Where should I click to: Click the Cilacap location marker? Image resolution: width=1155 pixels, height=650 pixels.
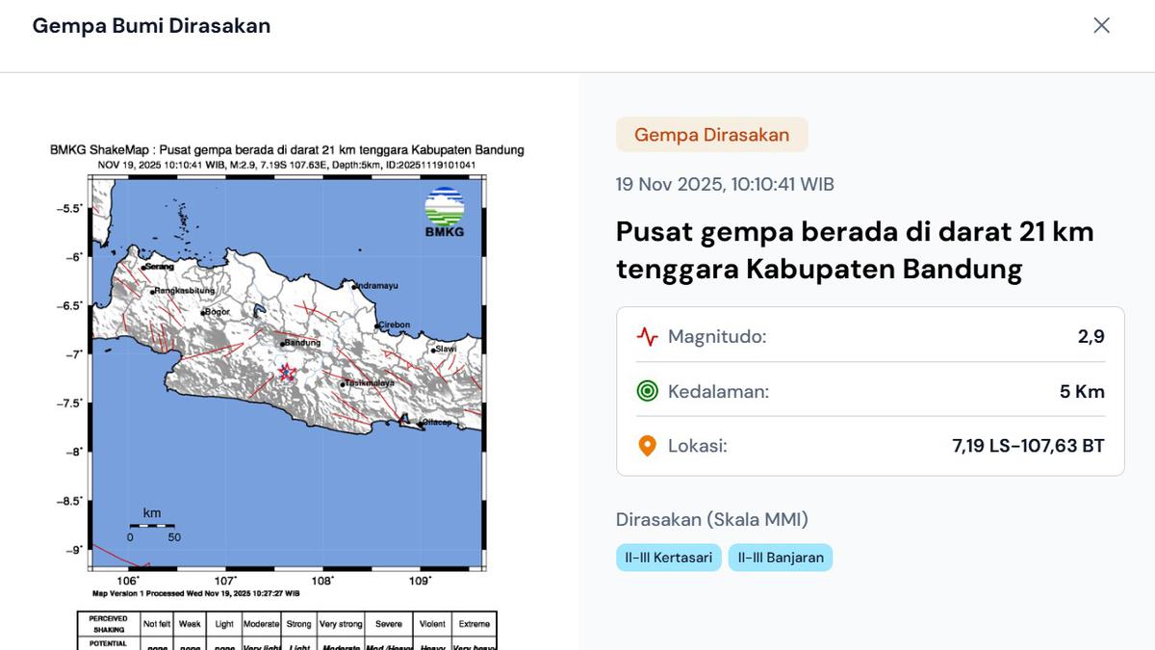pos(420,421)
